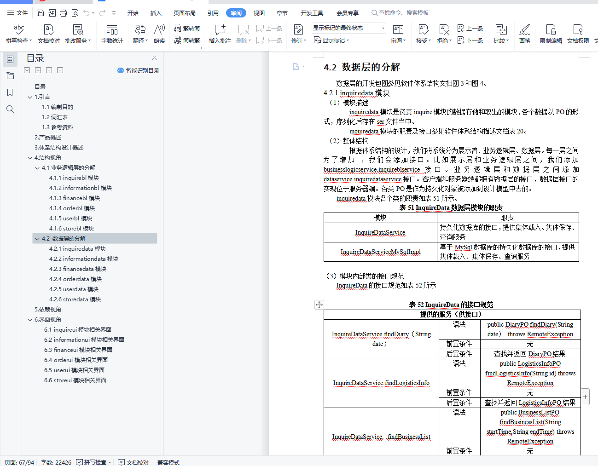Switch to the 开发工具 tab
This screenshot has height=466, width=598.
pyautogui.click(x=312, y=13)
